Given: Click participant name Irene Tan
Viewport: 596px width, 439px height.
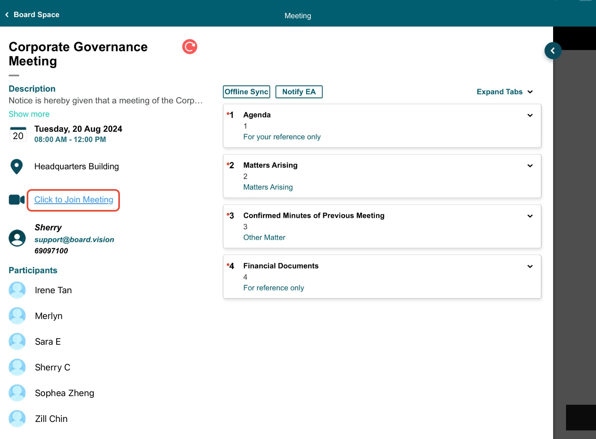Looking at the screenshot, I should (x=53, y=290).
